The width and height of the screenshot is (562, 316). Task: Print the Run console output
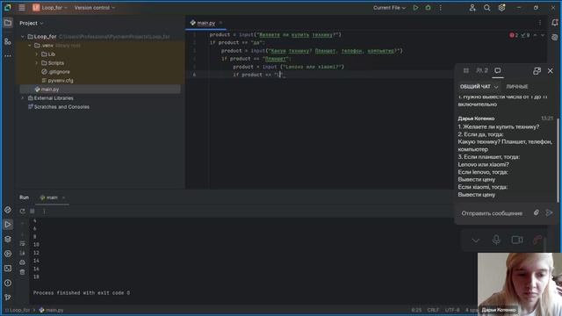coord(22,262)
